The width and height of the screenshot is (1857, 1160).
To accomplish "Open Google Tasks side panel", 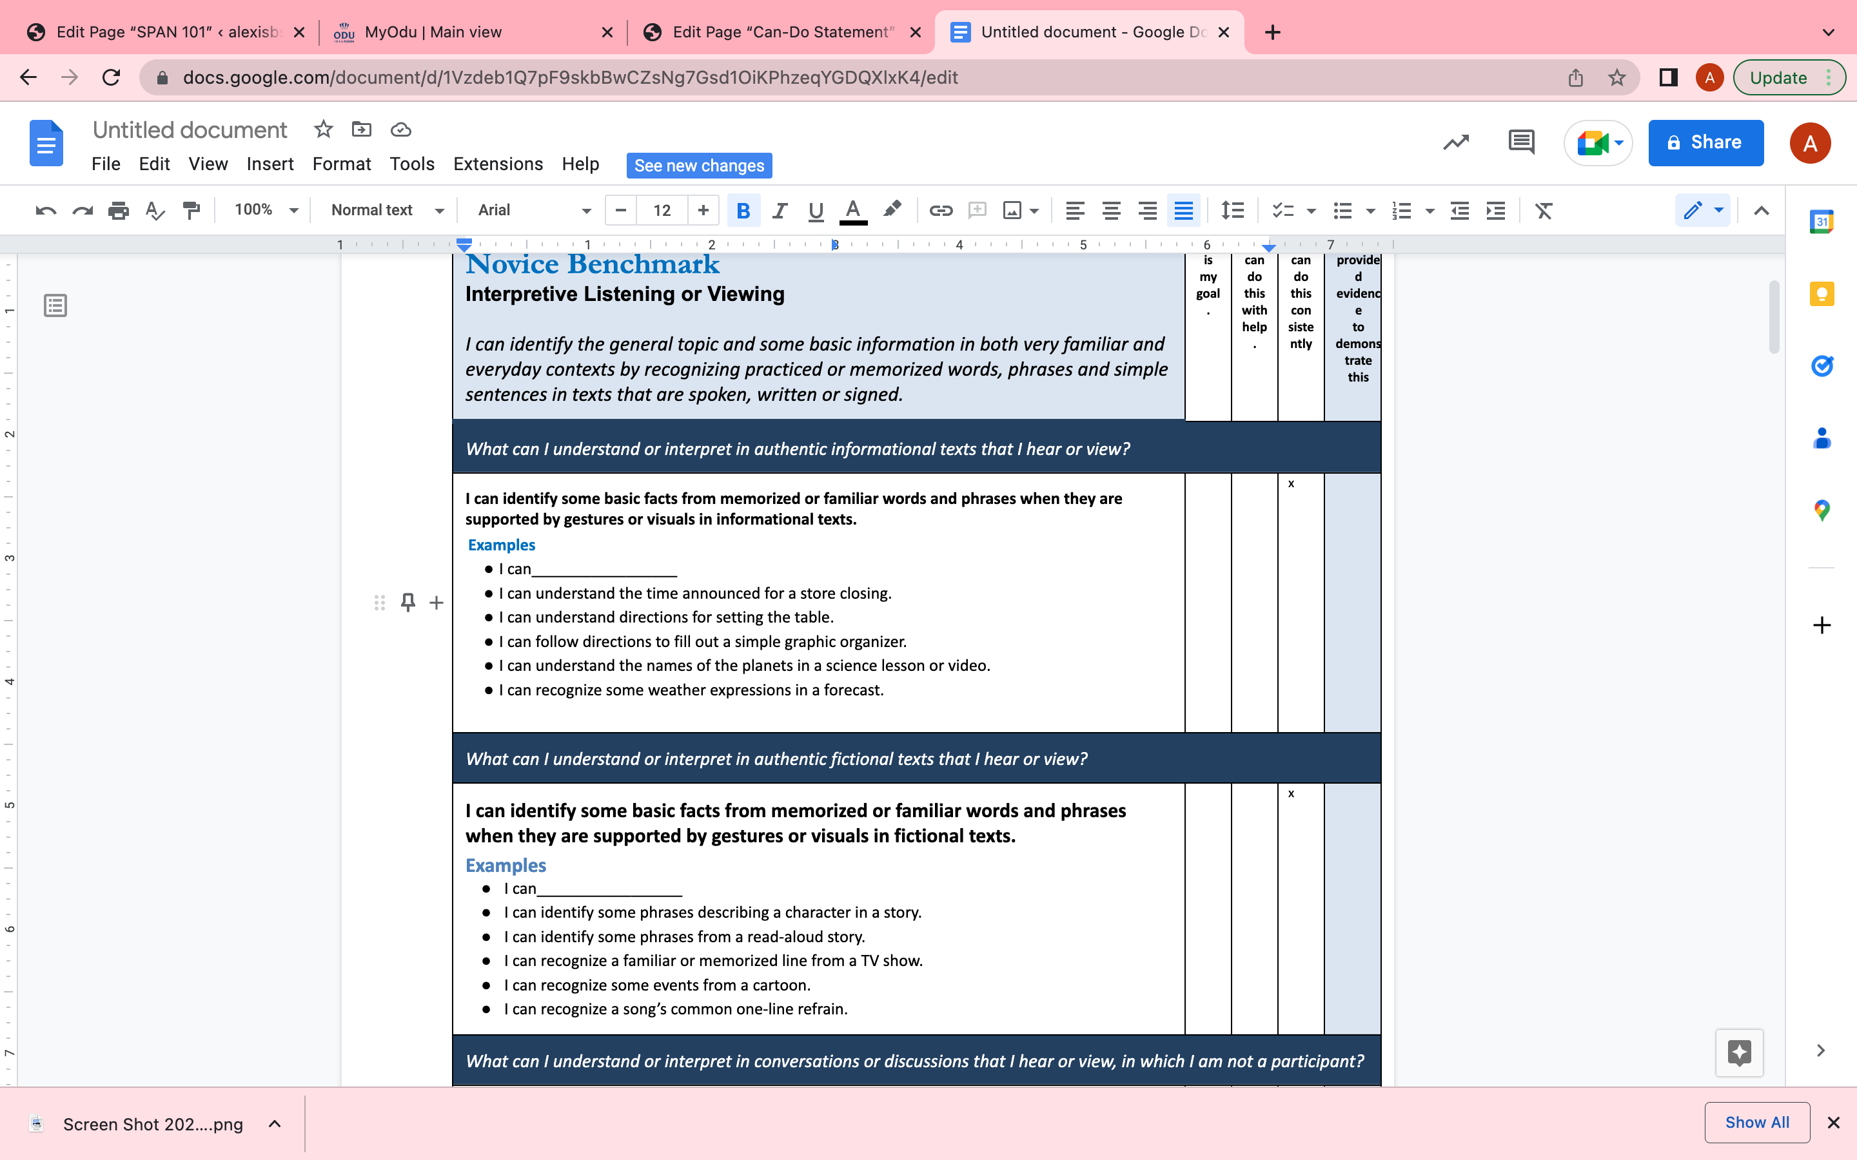I will click(1822, 366).
